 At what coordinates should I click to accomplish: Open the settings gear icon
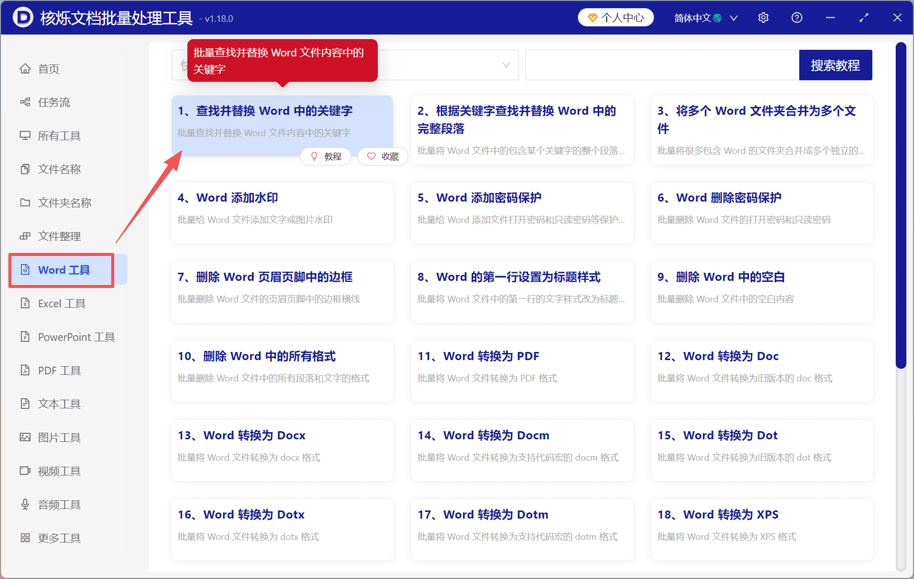[x=763, y=18]
